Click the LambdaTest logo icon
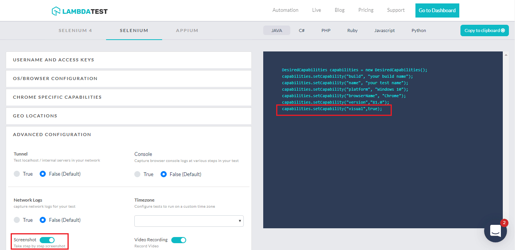Screen dimensions: 515x250 (56, 11)
